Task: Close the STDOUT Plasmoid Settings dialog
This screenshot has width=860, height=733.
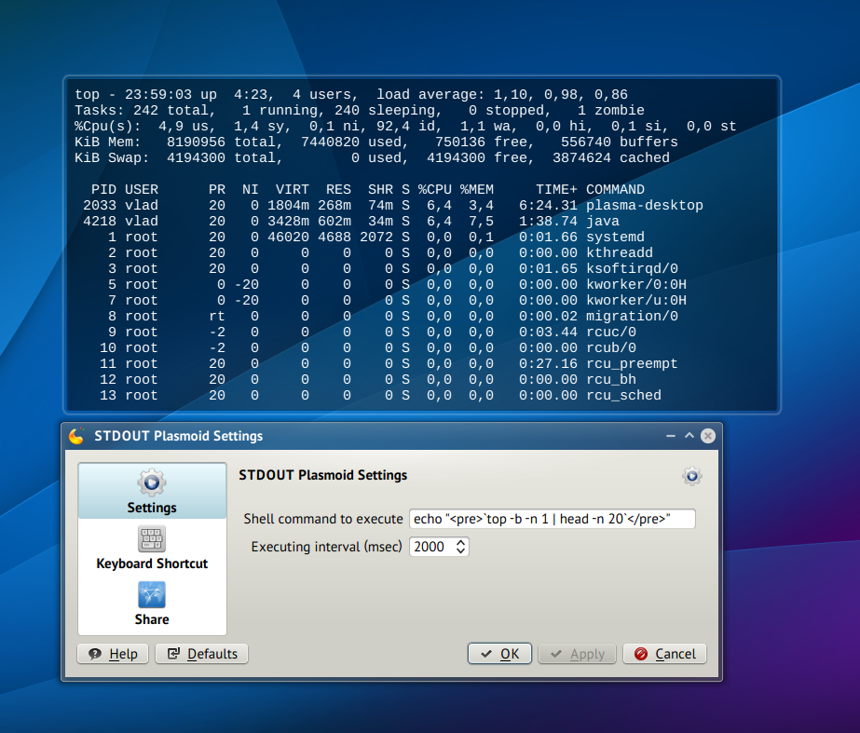Action: coord(708,436)
